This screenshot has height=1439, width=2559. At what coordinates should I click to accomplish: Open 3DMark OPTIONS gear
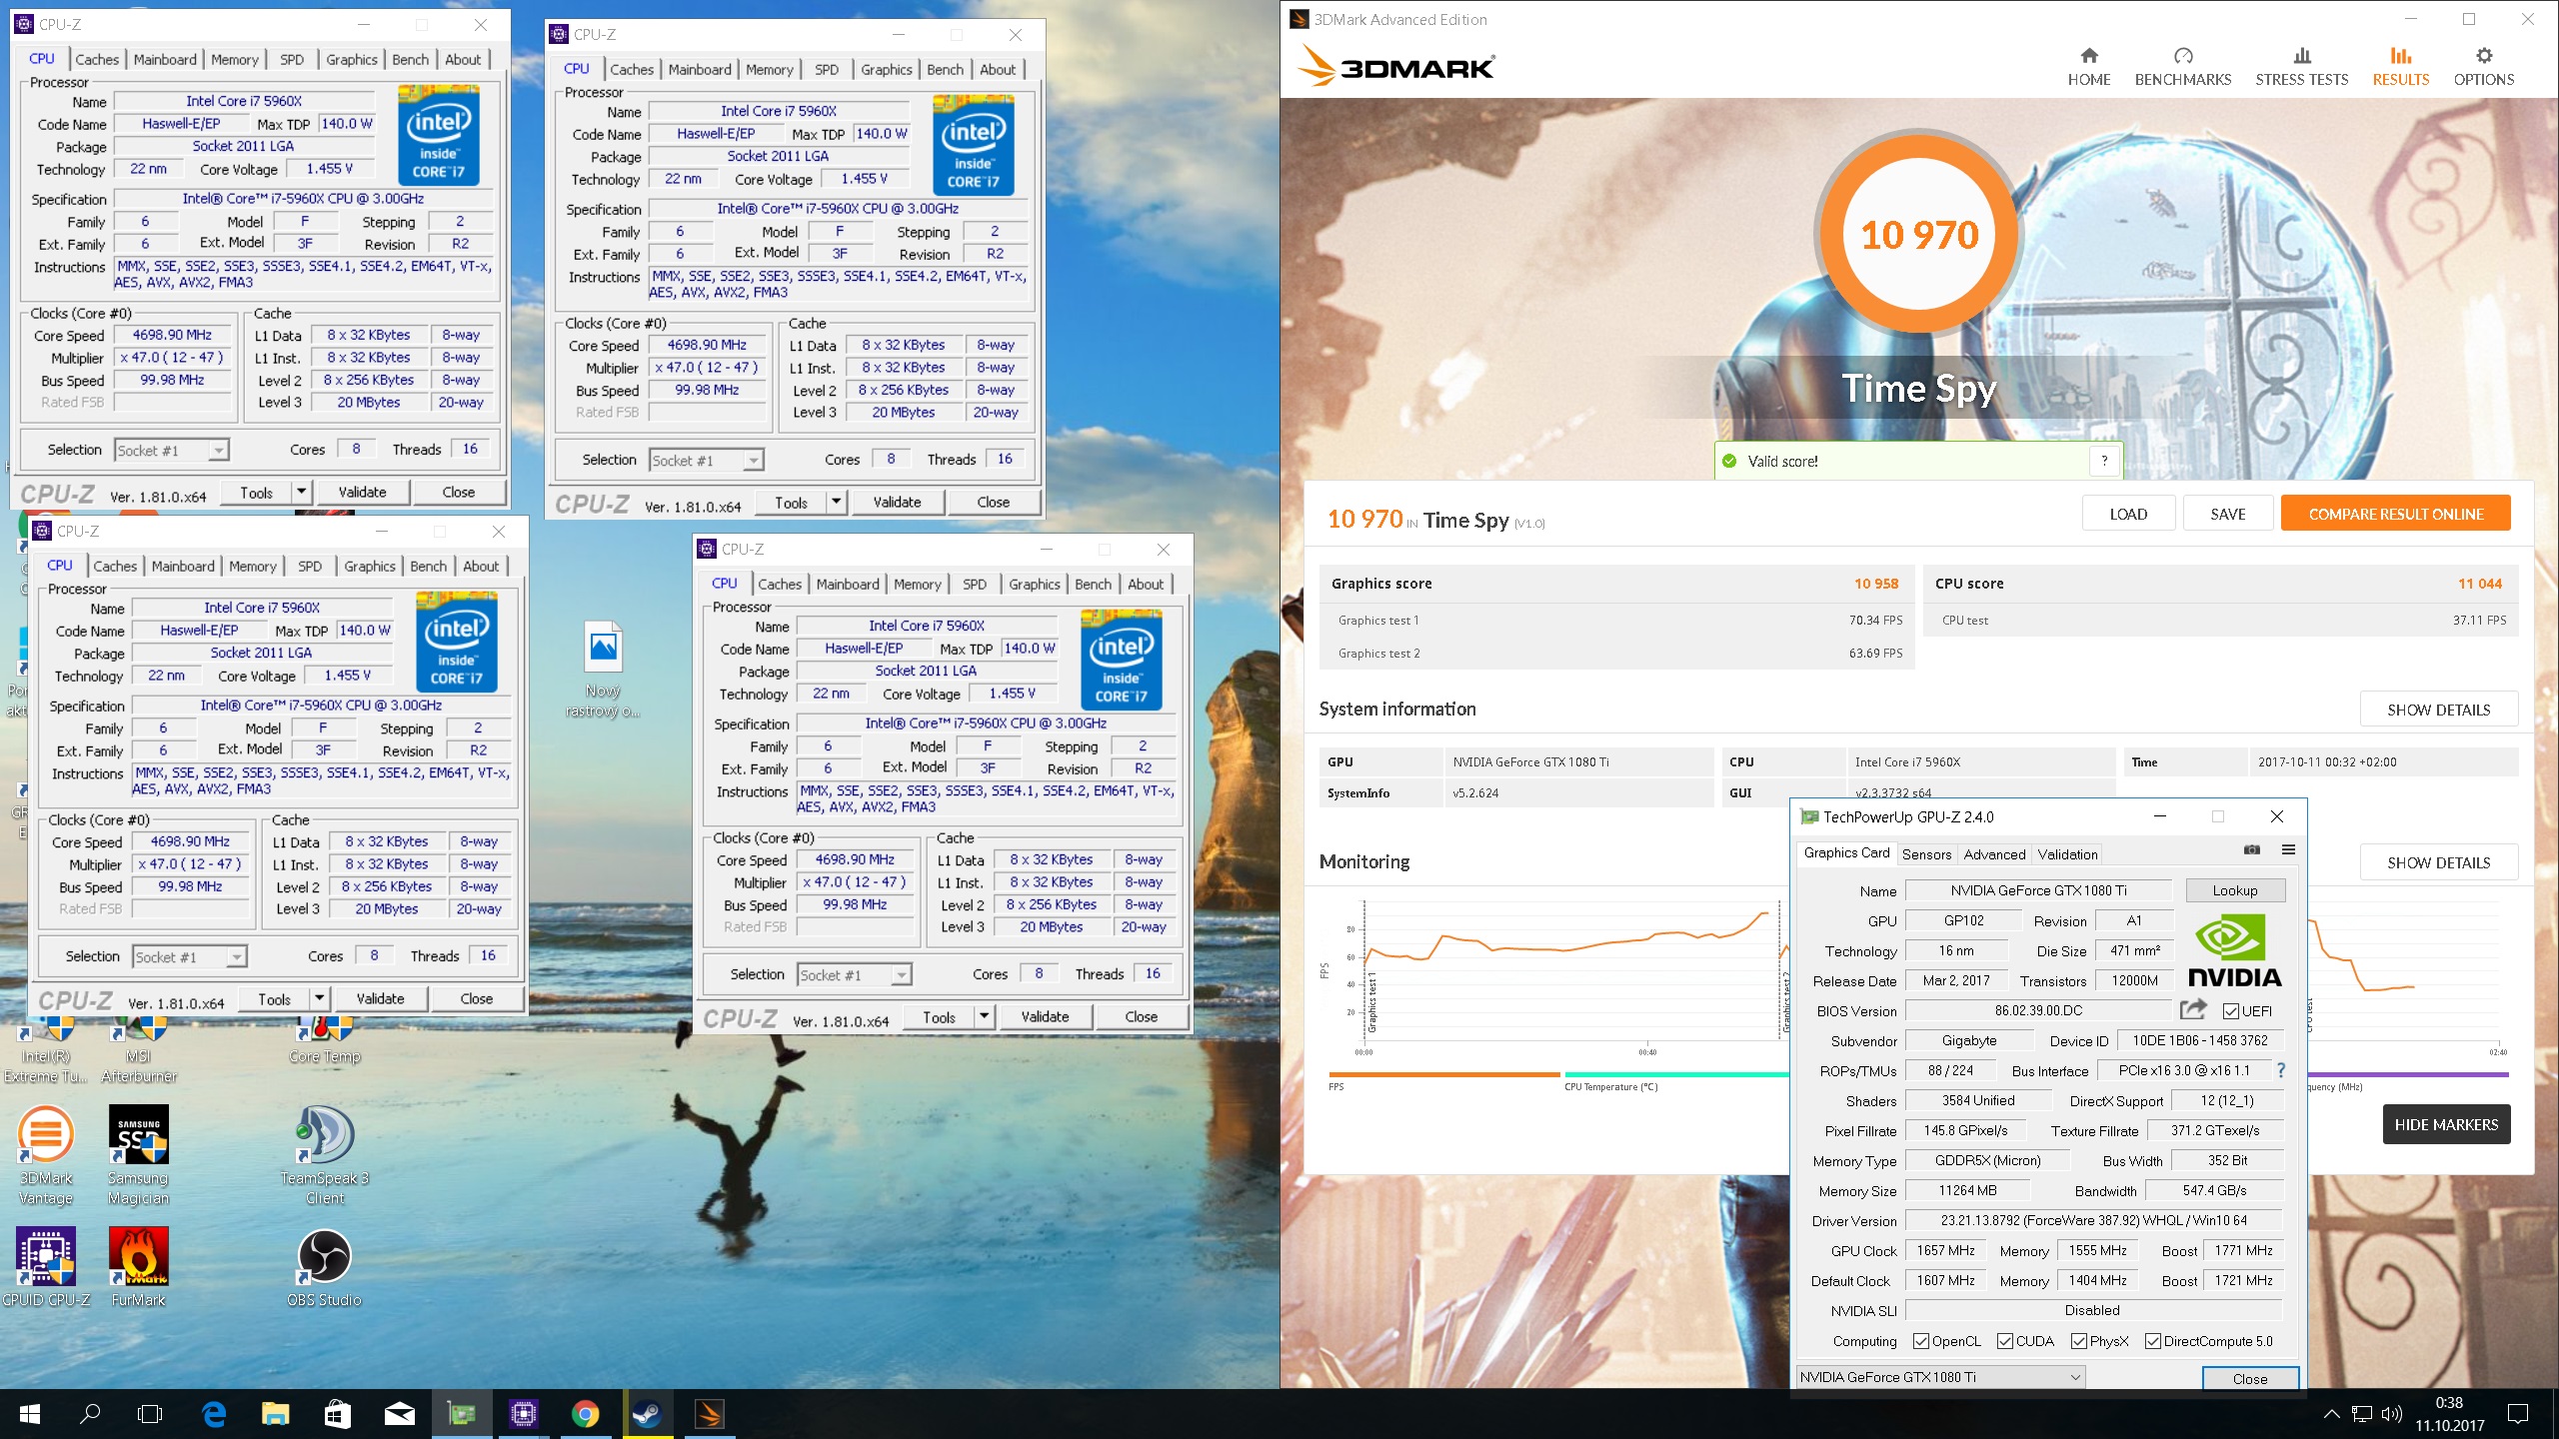point(2483,67)
